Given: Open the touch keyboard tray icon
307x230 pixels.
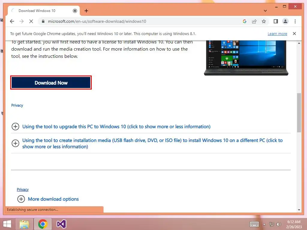Looking at the screenshot, I should coord(254,224).
